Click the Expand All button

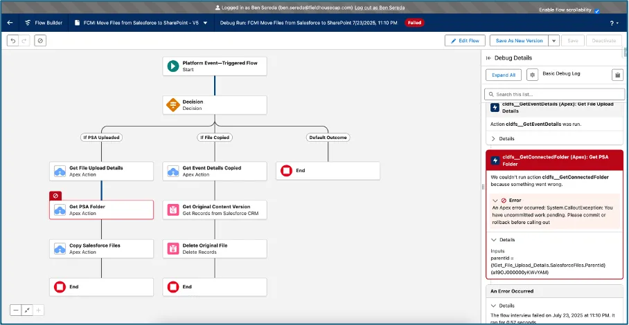pyautogui.click(x=504, y=75)
